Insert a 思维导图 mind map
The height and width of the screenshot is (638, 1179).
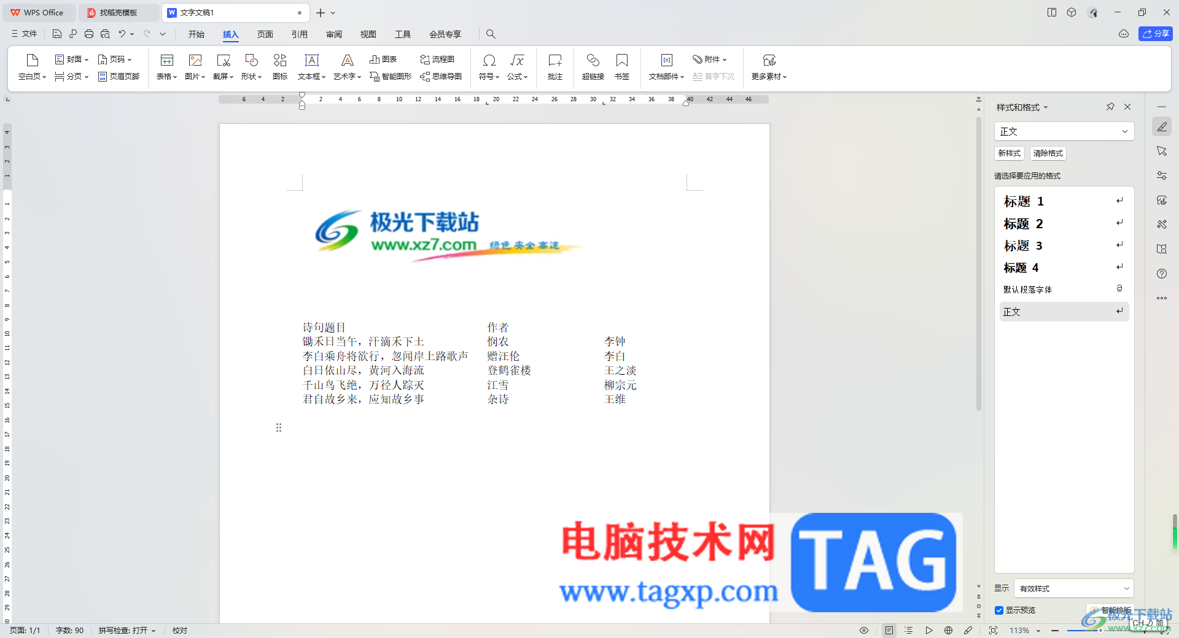pyautogui.click(x=441, y=77)
